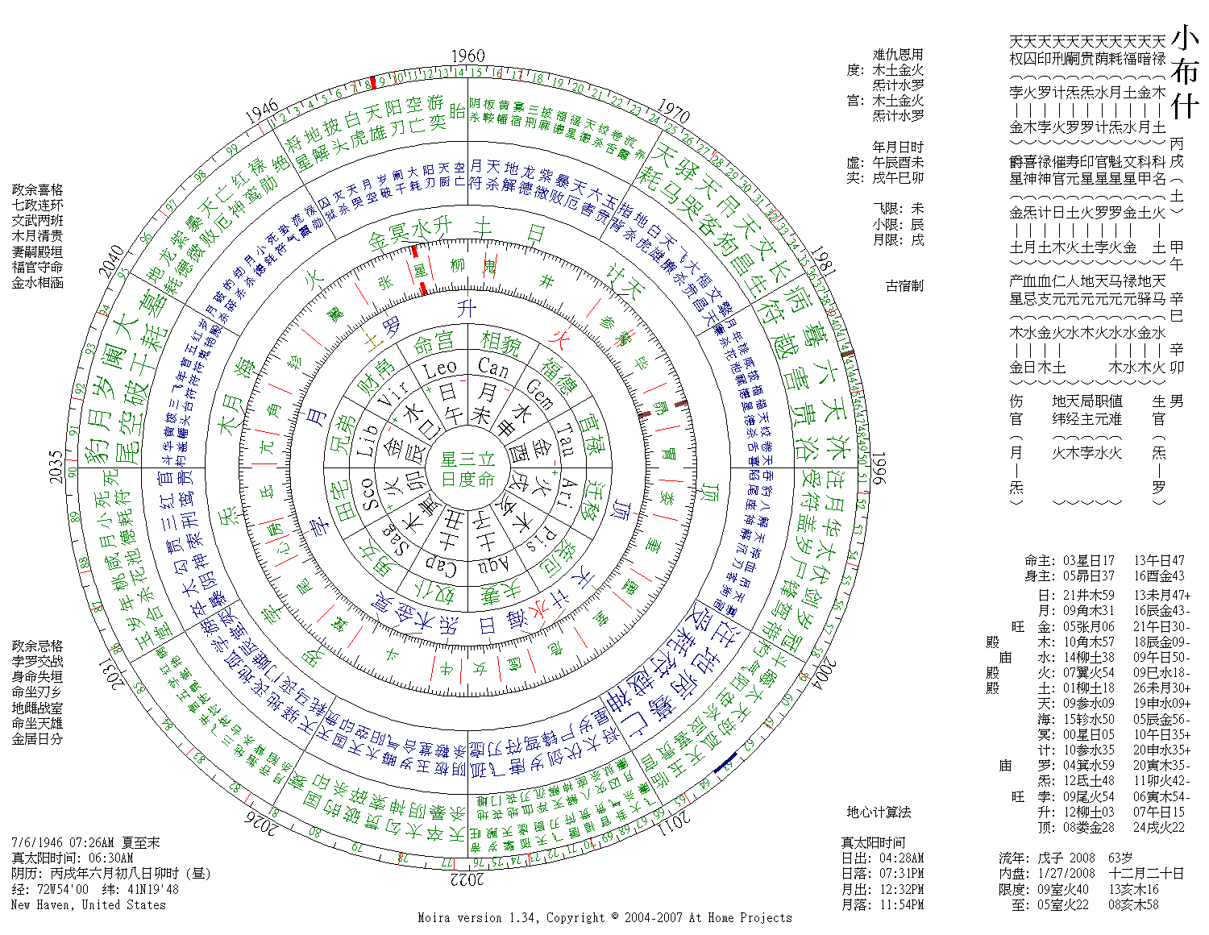Click the Moira version 1.34 copyright line
Image resolution: width=1209 pixels, height=935 pixels.
(604, 917)
